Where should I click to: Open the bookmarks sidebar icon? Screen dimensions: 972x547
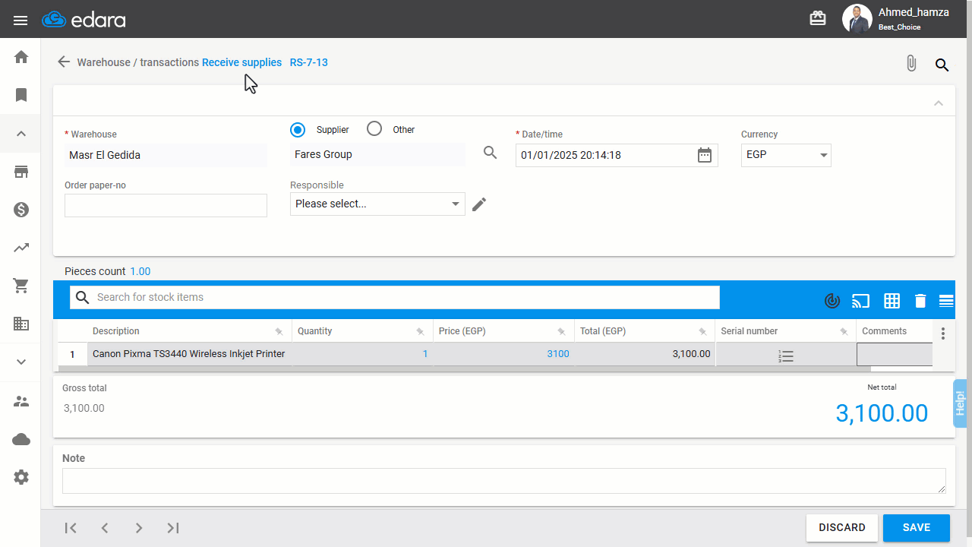21,95
